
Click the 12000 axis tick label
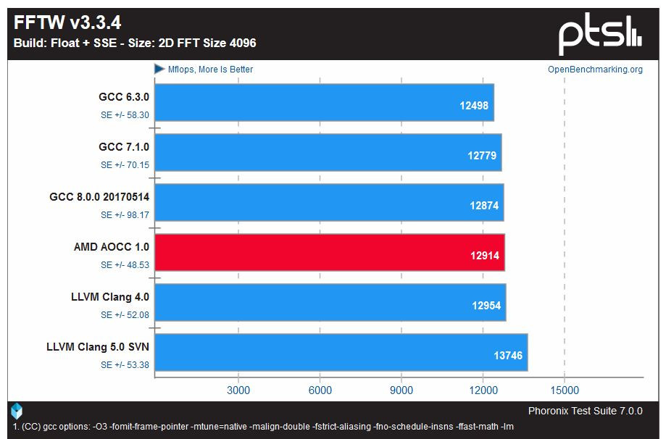(483, 390)
